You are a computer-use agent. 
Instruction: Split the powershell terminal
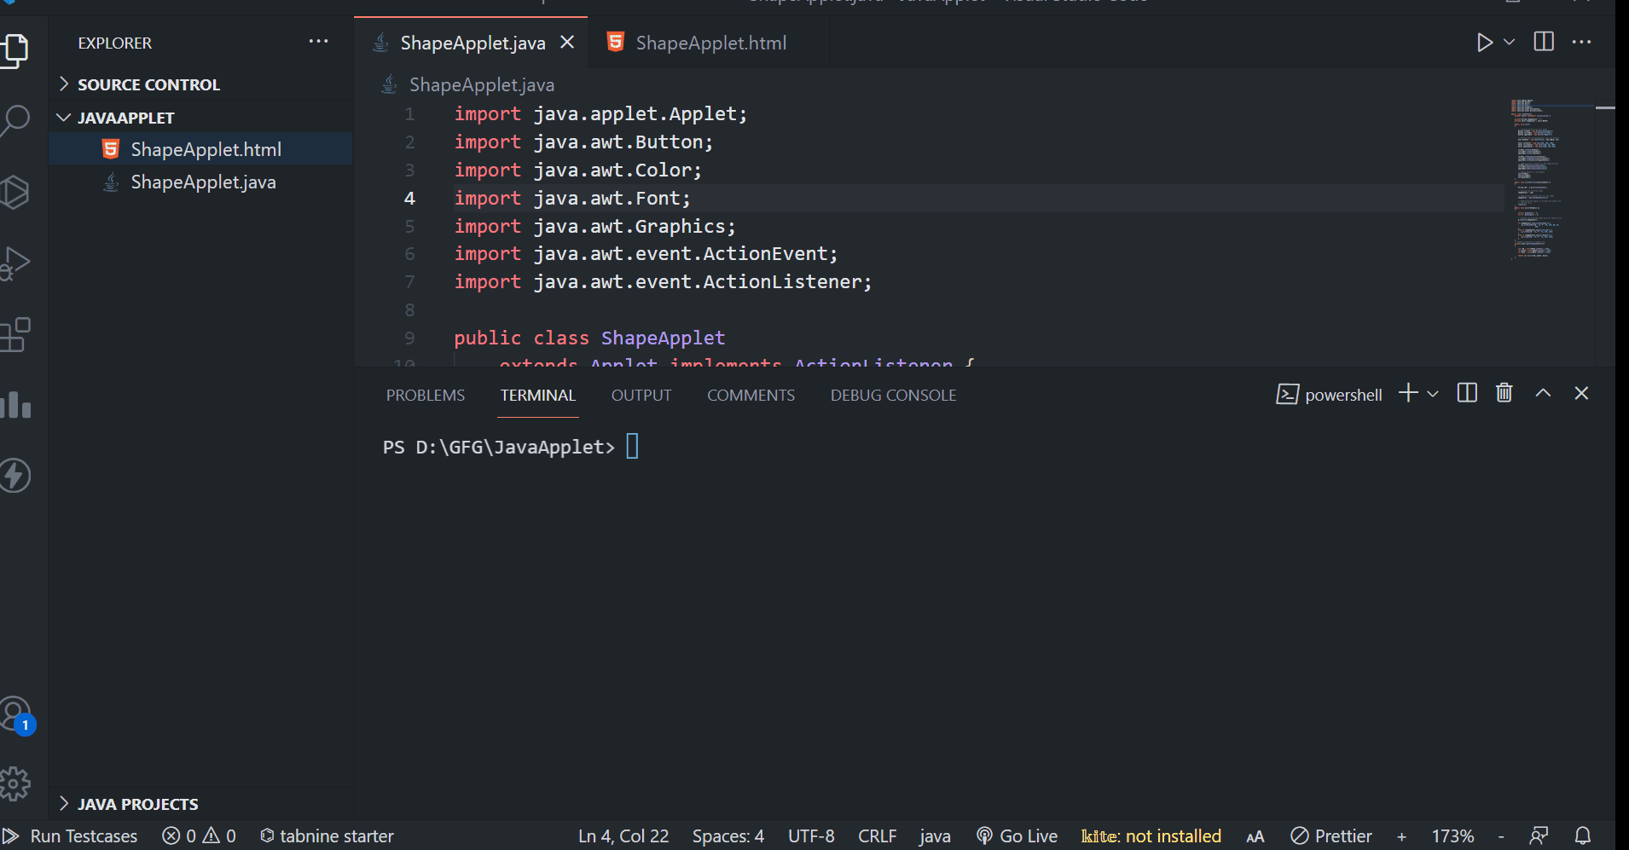coord(1467,393)
